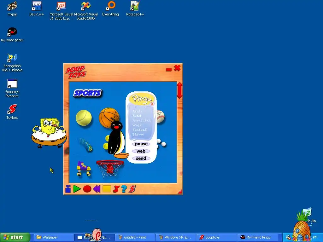323x242 pixels.
Task: Pick the blue striped sock toy
Action: (86, 145)
